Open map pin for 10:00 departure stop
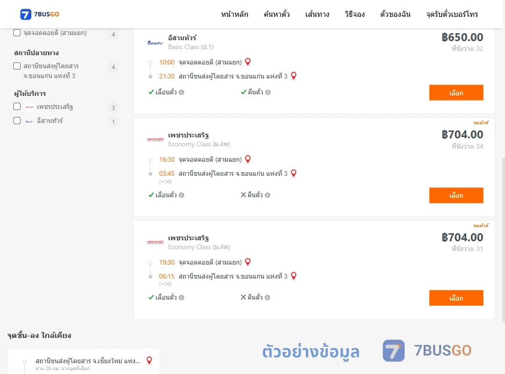Screen dimensions: 505x374 tap(248, 62)
